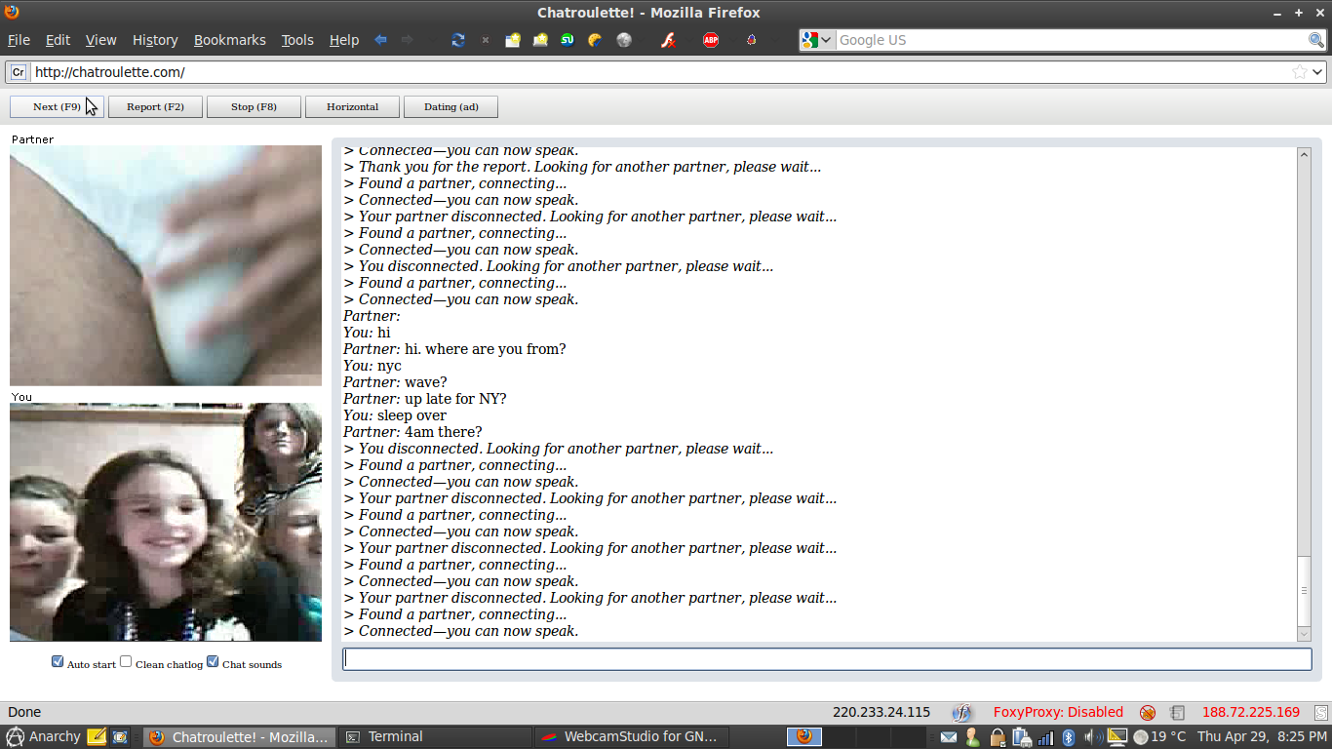This screenshot has height=749, width=1332.
Task: Click the StumbleUpon toolbar icon
Action: [568, 40]
